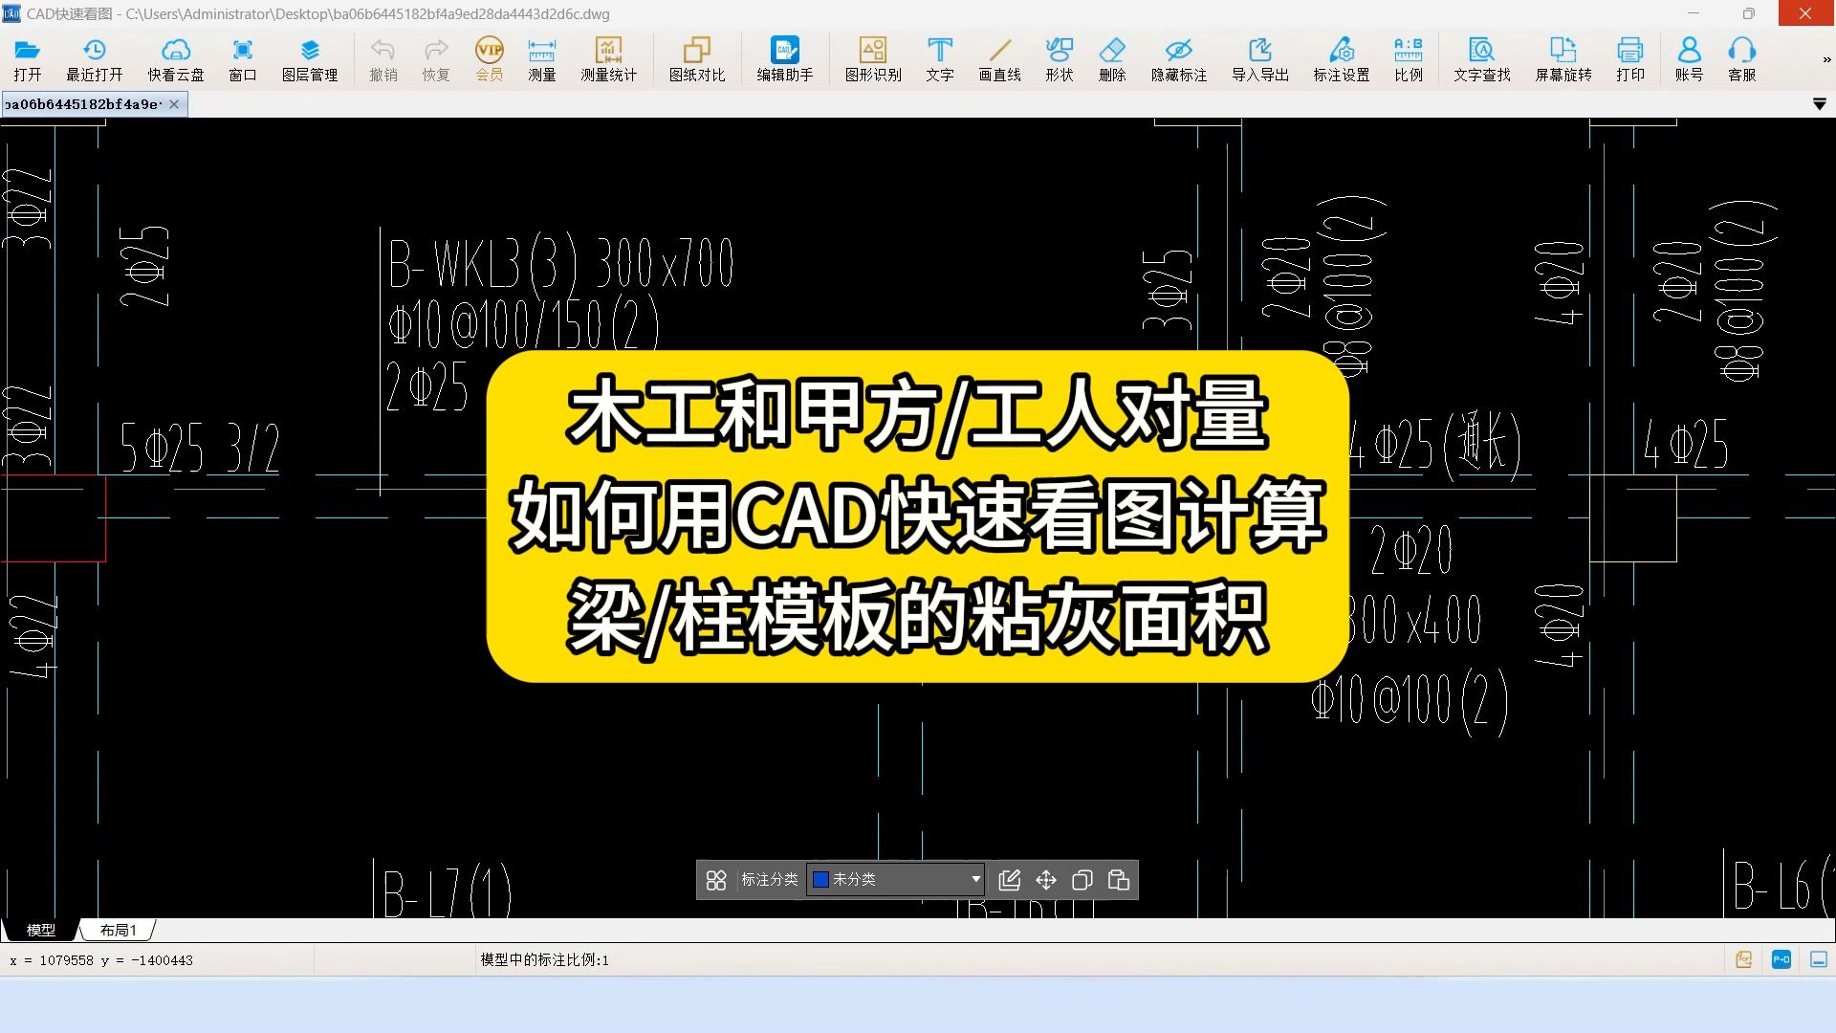Image resolution: width=1836 pixels, height=1033 pixels.
Task: Expand the toolbar overflow chevron
Action: coord(1826,59)
